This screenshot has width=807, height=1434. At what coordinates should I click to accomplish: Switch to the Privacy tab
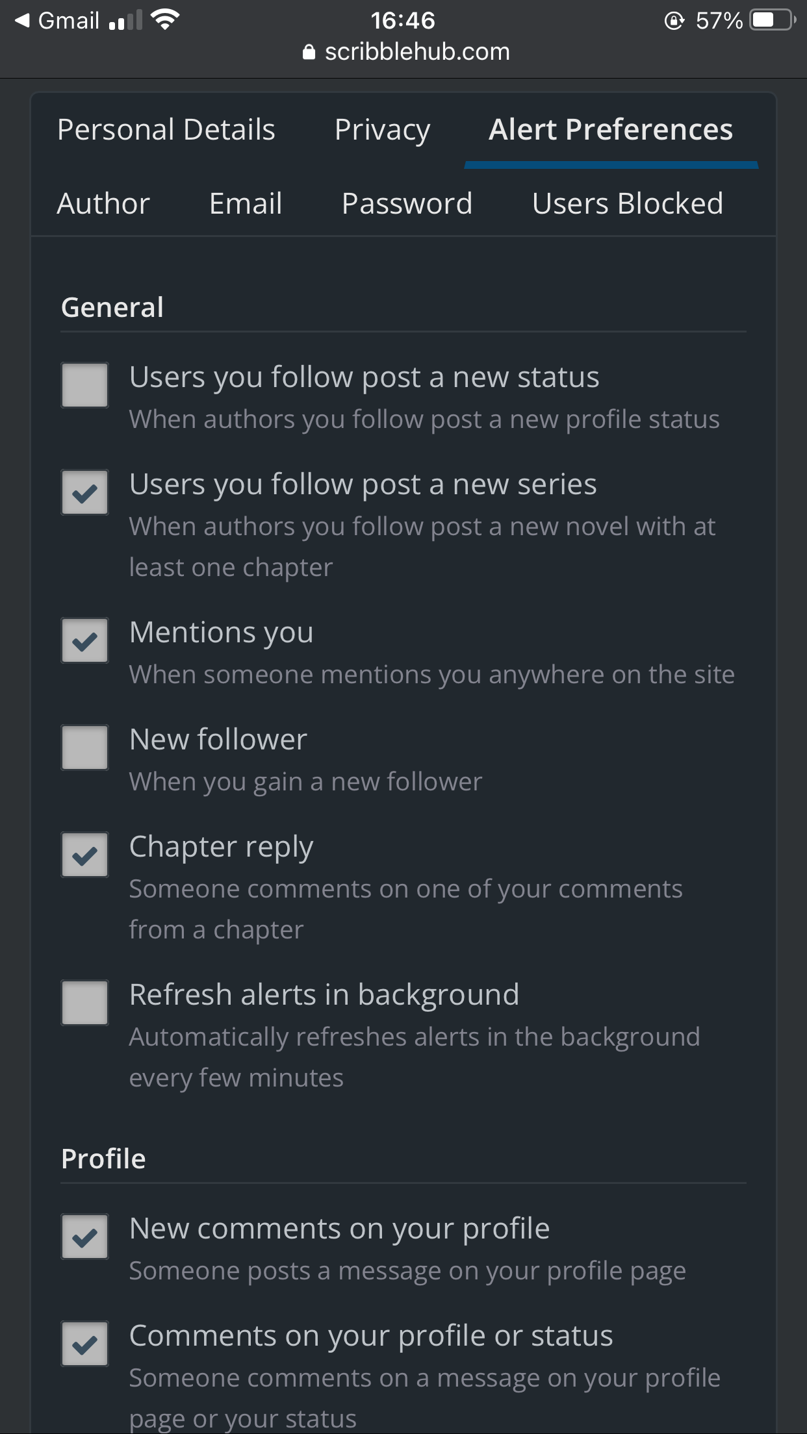point(382,130)
